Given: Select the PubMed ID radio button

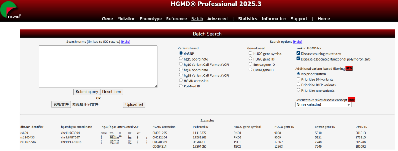Looking at the screenshot, I should [x=181, y=86].
